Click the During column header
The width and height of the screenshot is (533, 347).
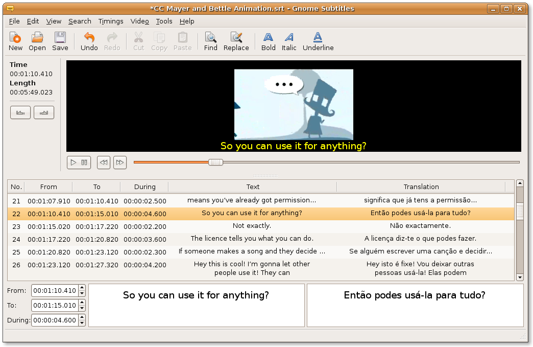click(144, 187)
